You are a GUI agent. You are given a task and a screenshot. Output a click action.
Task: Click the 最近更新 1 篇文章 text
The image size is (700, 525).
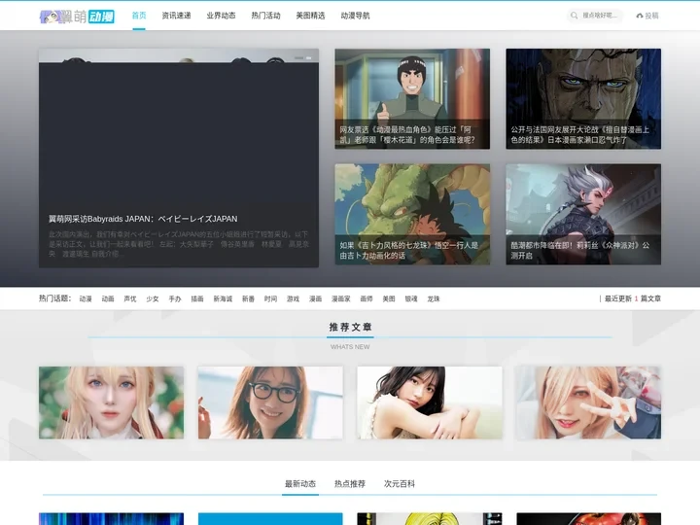tap(633, 298)
